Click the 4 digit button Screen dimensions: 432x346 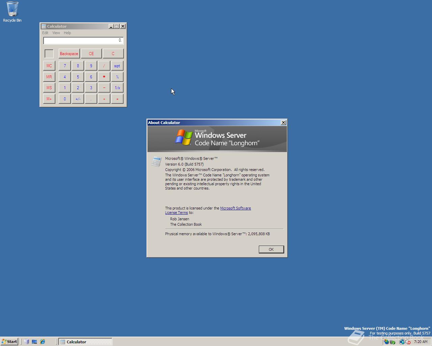(x=65, y=77)
